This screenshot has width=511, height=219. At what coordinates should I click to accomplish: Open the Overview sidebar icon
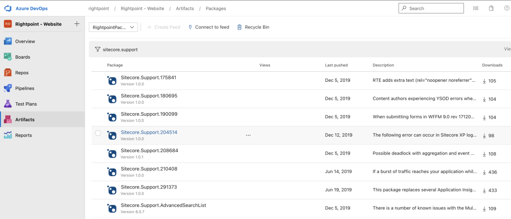pyautogui.click(x=8, y=41)
